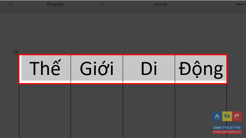The height and width of the screenshot is (138, 246).
Task: Click the 'New C' group label
Action: tap(240, 5)
